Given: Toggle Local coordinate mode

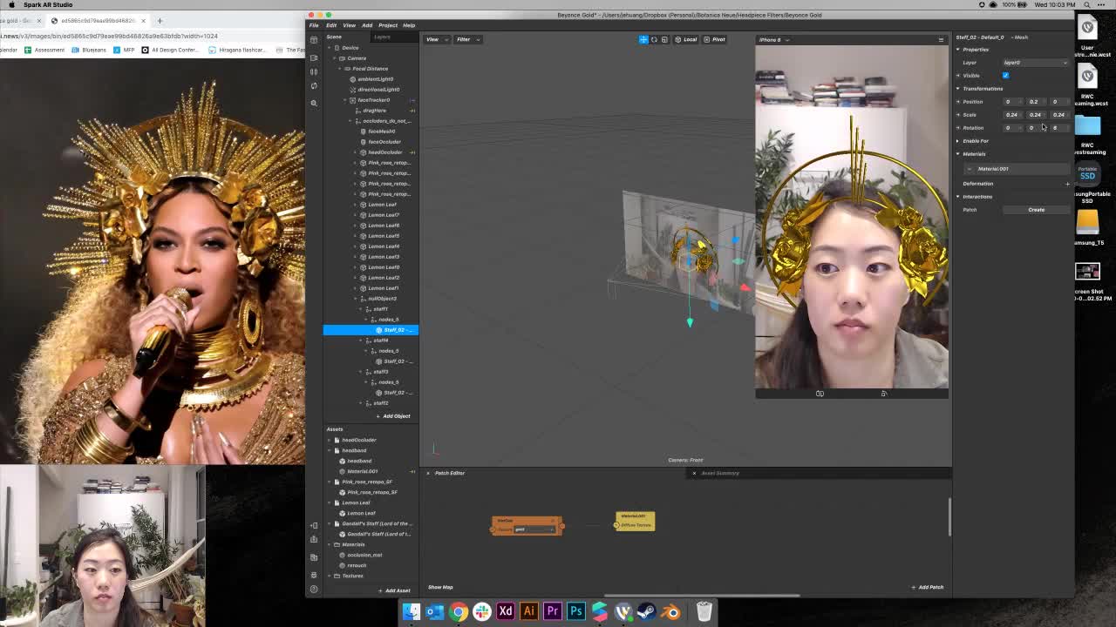Looking at the screenshot, I should point(686,39).
